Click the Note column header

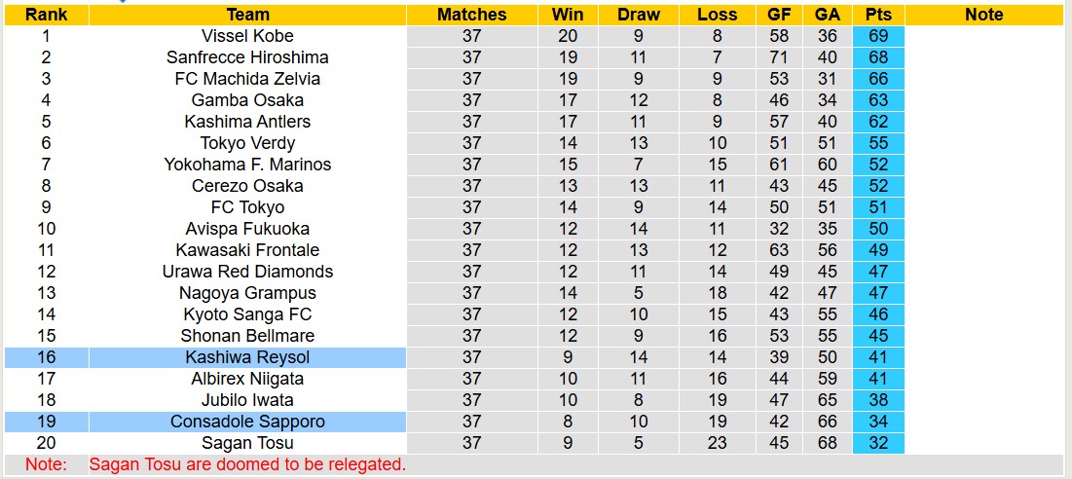[x=983, y=15]
